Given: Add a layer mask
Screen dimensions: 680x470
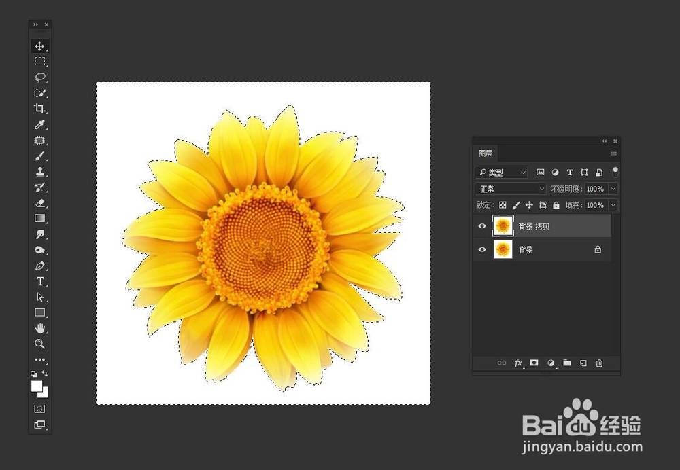Looking at the screenshot, I should (534, 363).
